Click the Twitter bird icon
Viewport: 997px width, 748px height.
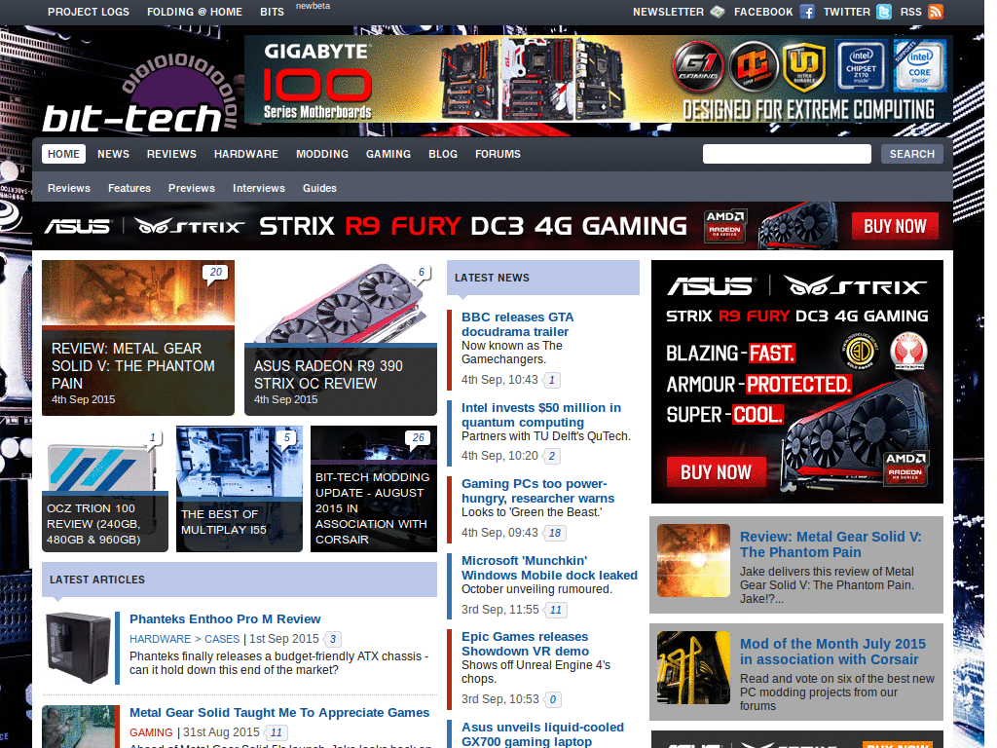point(884,12)
